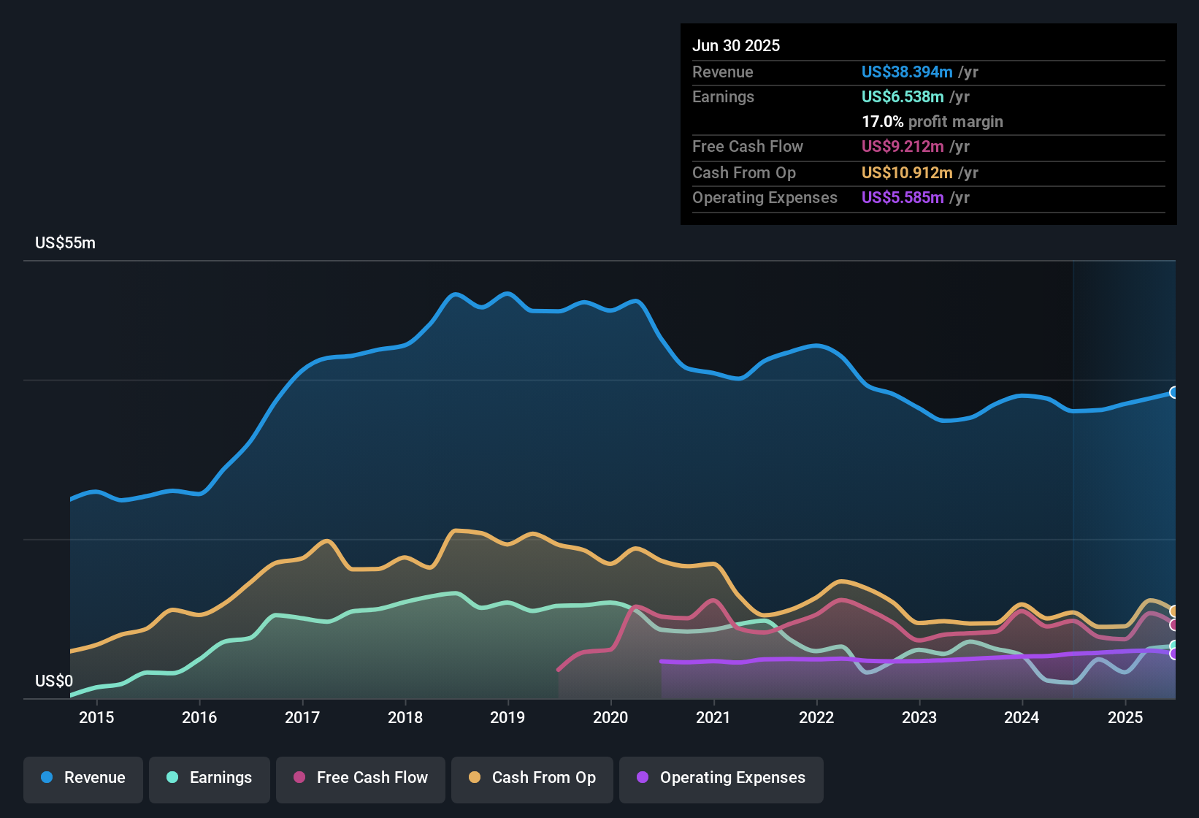The height and width of the screenshot is (818, 1199).
Task: Hide the Earnings series via its legend entry
Action: [209, 778]
